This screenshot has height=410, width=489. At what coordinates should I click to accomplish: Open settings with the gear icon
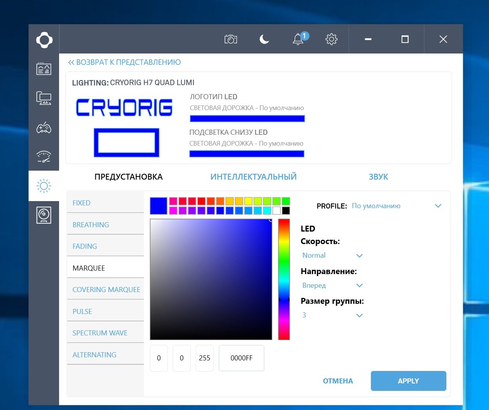point(331,39)
